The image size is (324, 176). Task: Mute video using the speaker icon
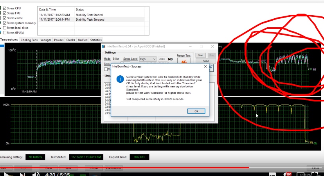point(35,174)
